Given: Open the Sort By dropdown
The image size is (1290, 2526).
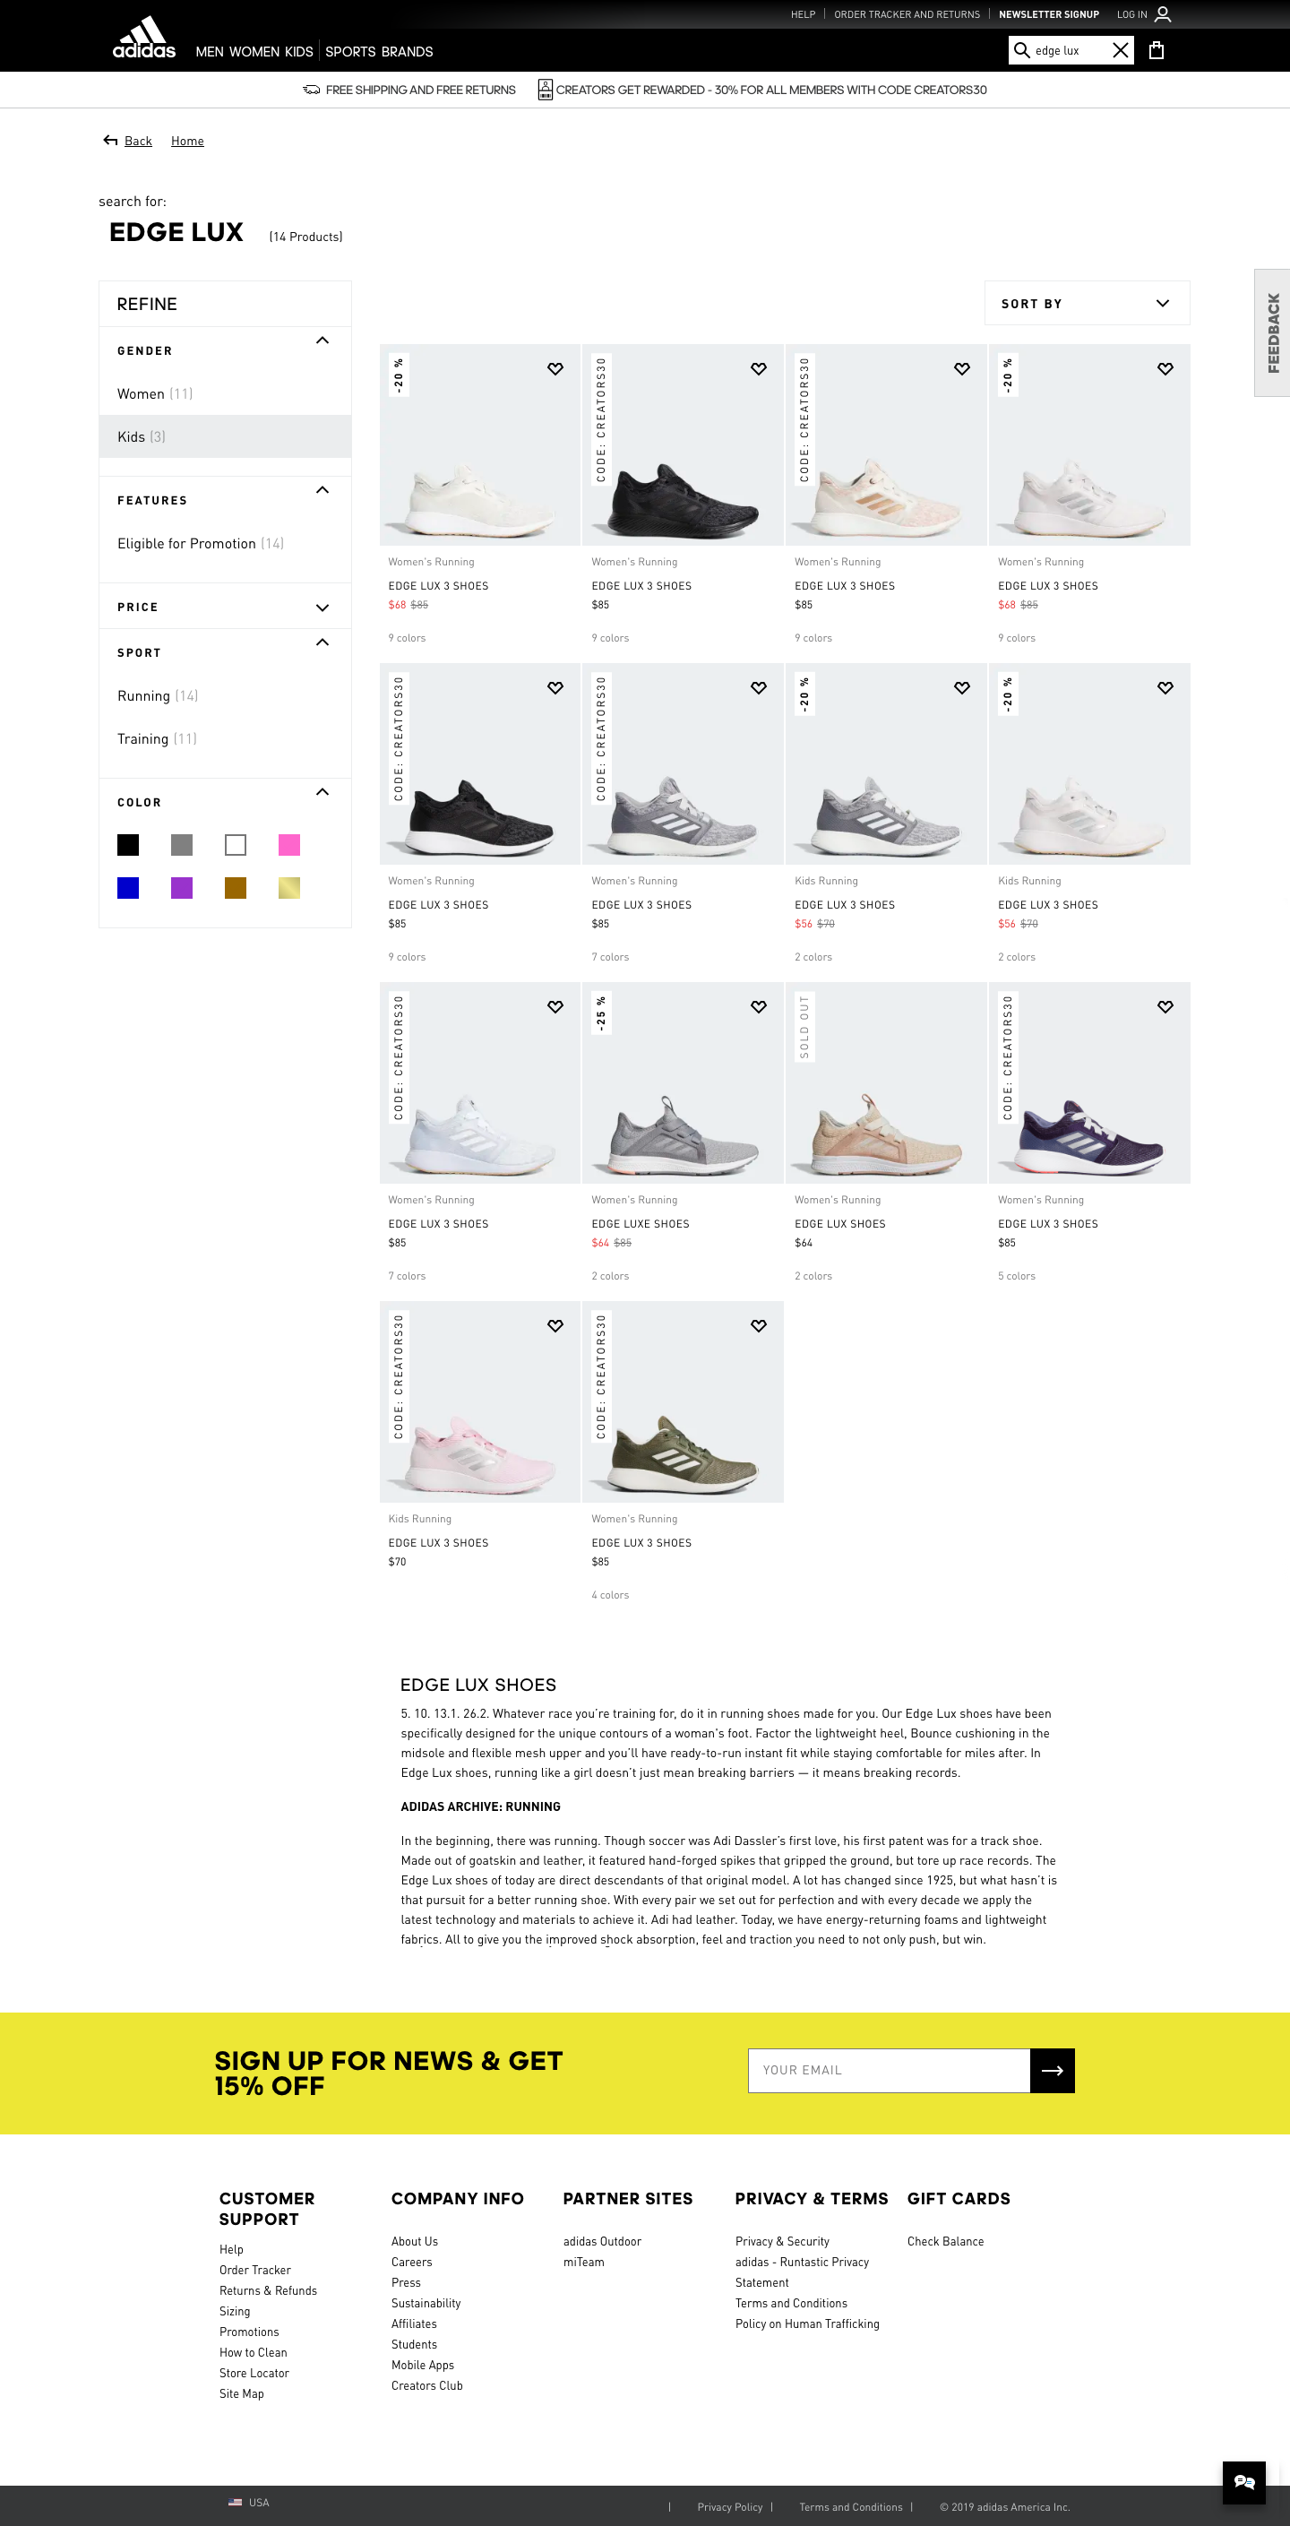Looking at the screenshot, I should [x=1086, y=303].
